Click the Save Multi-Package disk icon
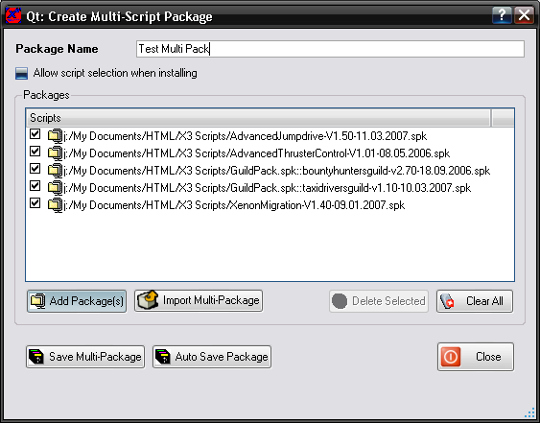This screenshot has width=540, height=423. click(x=36, y=357)
